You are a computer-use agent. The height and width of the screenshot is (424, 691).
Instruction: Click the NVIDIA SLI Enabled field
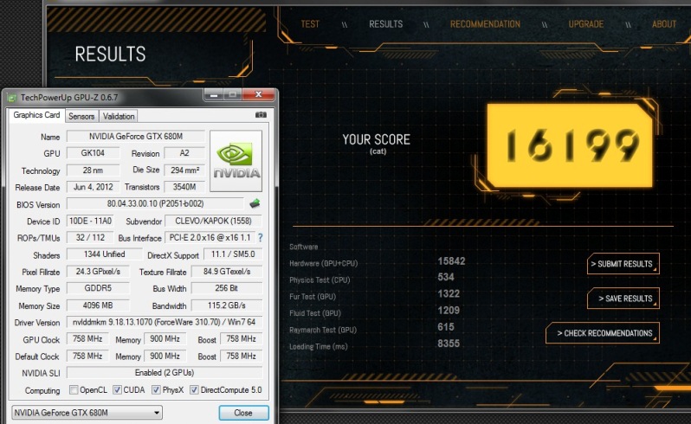164,373
